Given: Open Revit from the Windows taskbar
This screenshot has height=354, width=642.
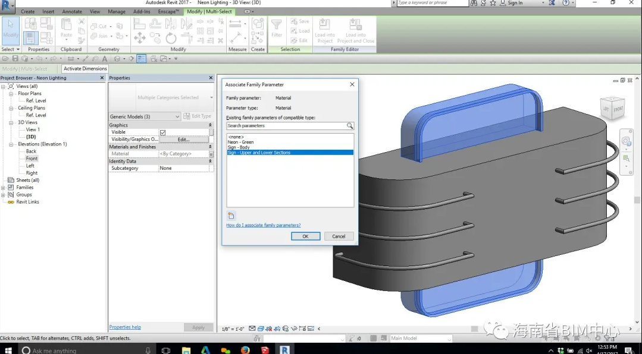Looking at the screenshot, I should (284, 350).
